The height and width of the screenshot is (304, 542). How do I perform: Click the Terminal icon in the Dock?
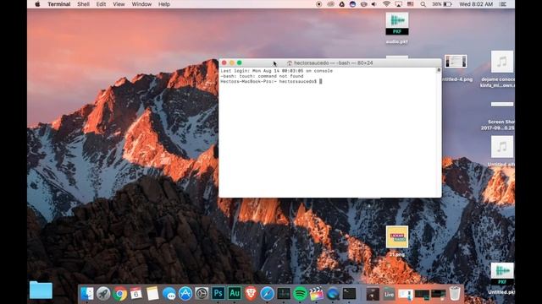[x=349, y=294]
